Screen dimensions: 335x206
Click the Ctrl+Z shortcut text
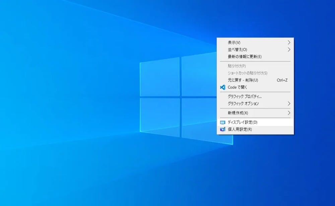tap(282, 80)
